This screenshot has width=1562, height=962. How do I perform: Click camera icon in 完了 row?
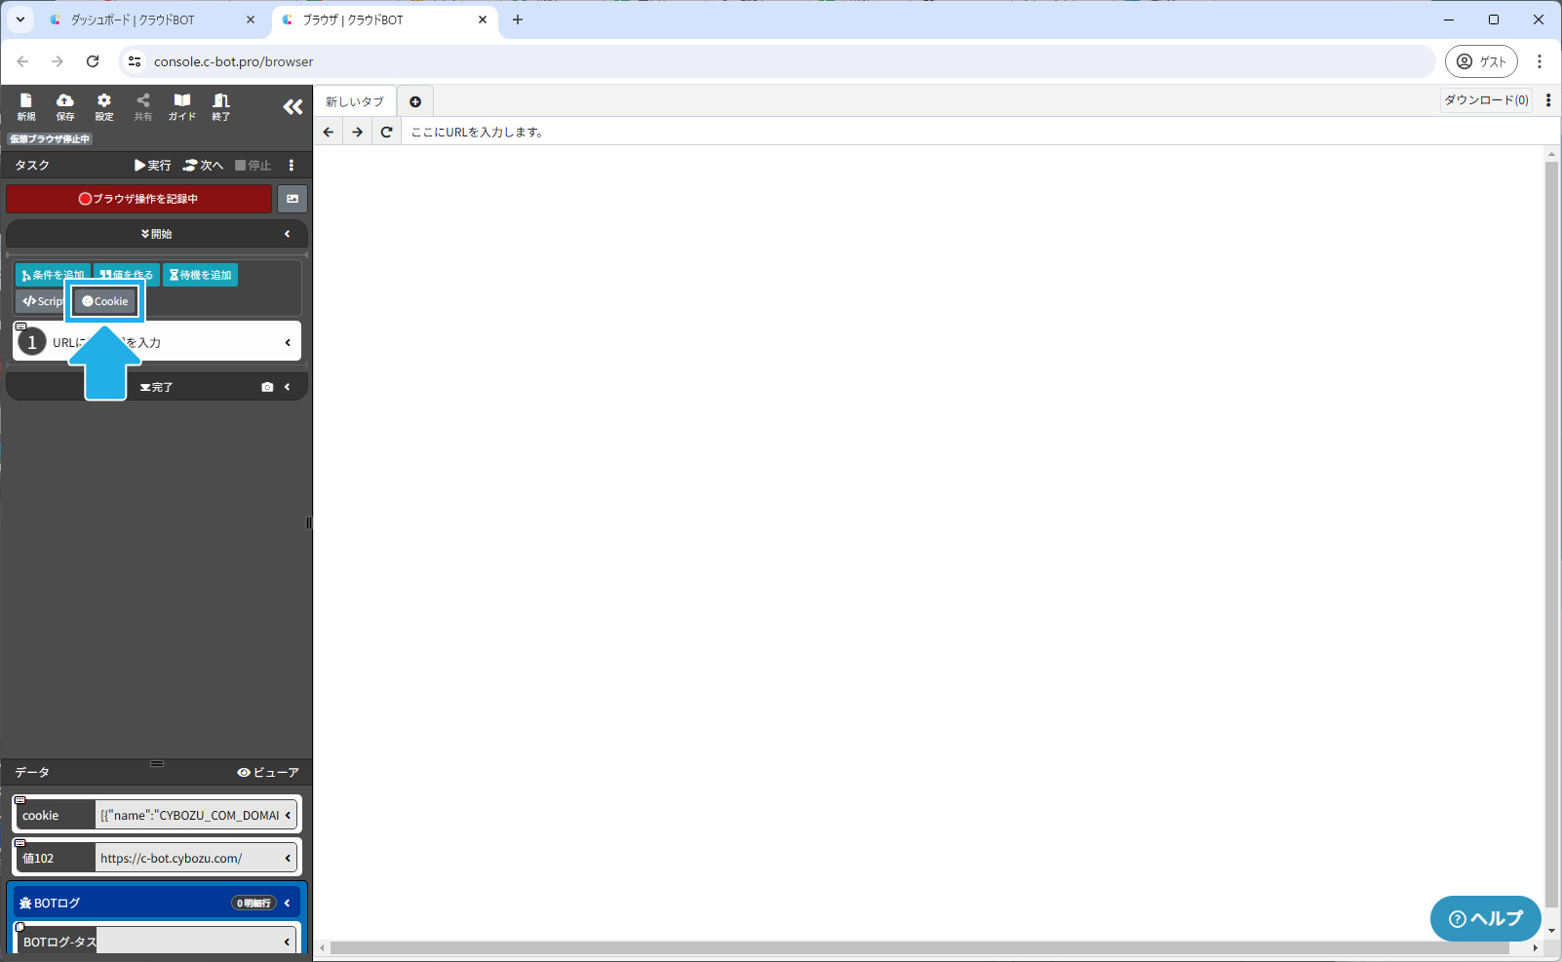(x=267, y=387)
